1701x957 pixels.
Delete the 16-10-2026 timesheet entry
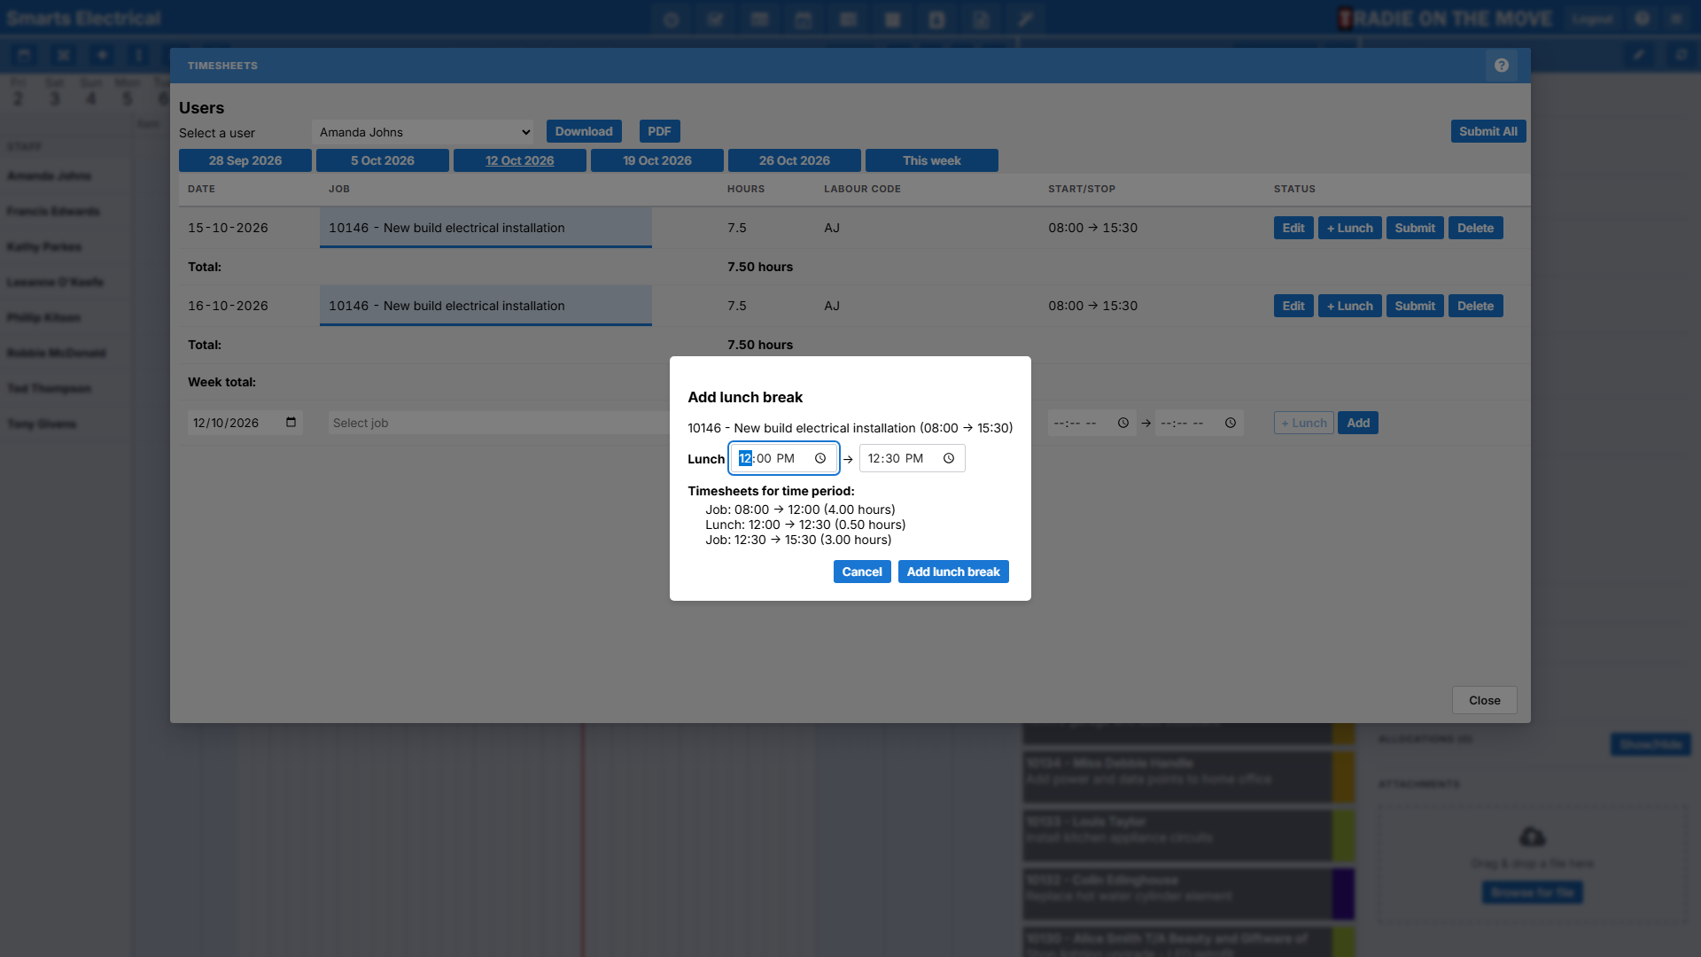coord(1476,306)
